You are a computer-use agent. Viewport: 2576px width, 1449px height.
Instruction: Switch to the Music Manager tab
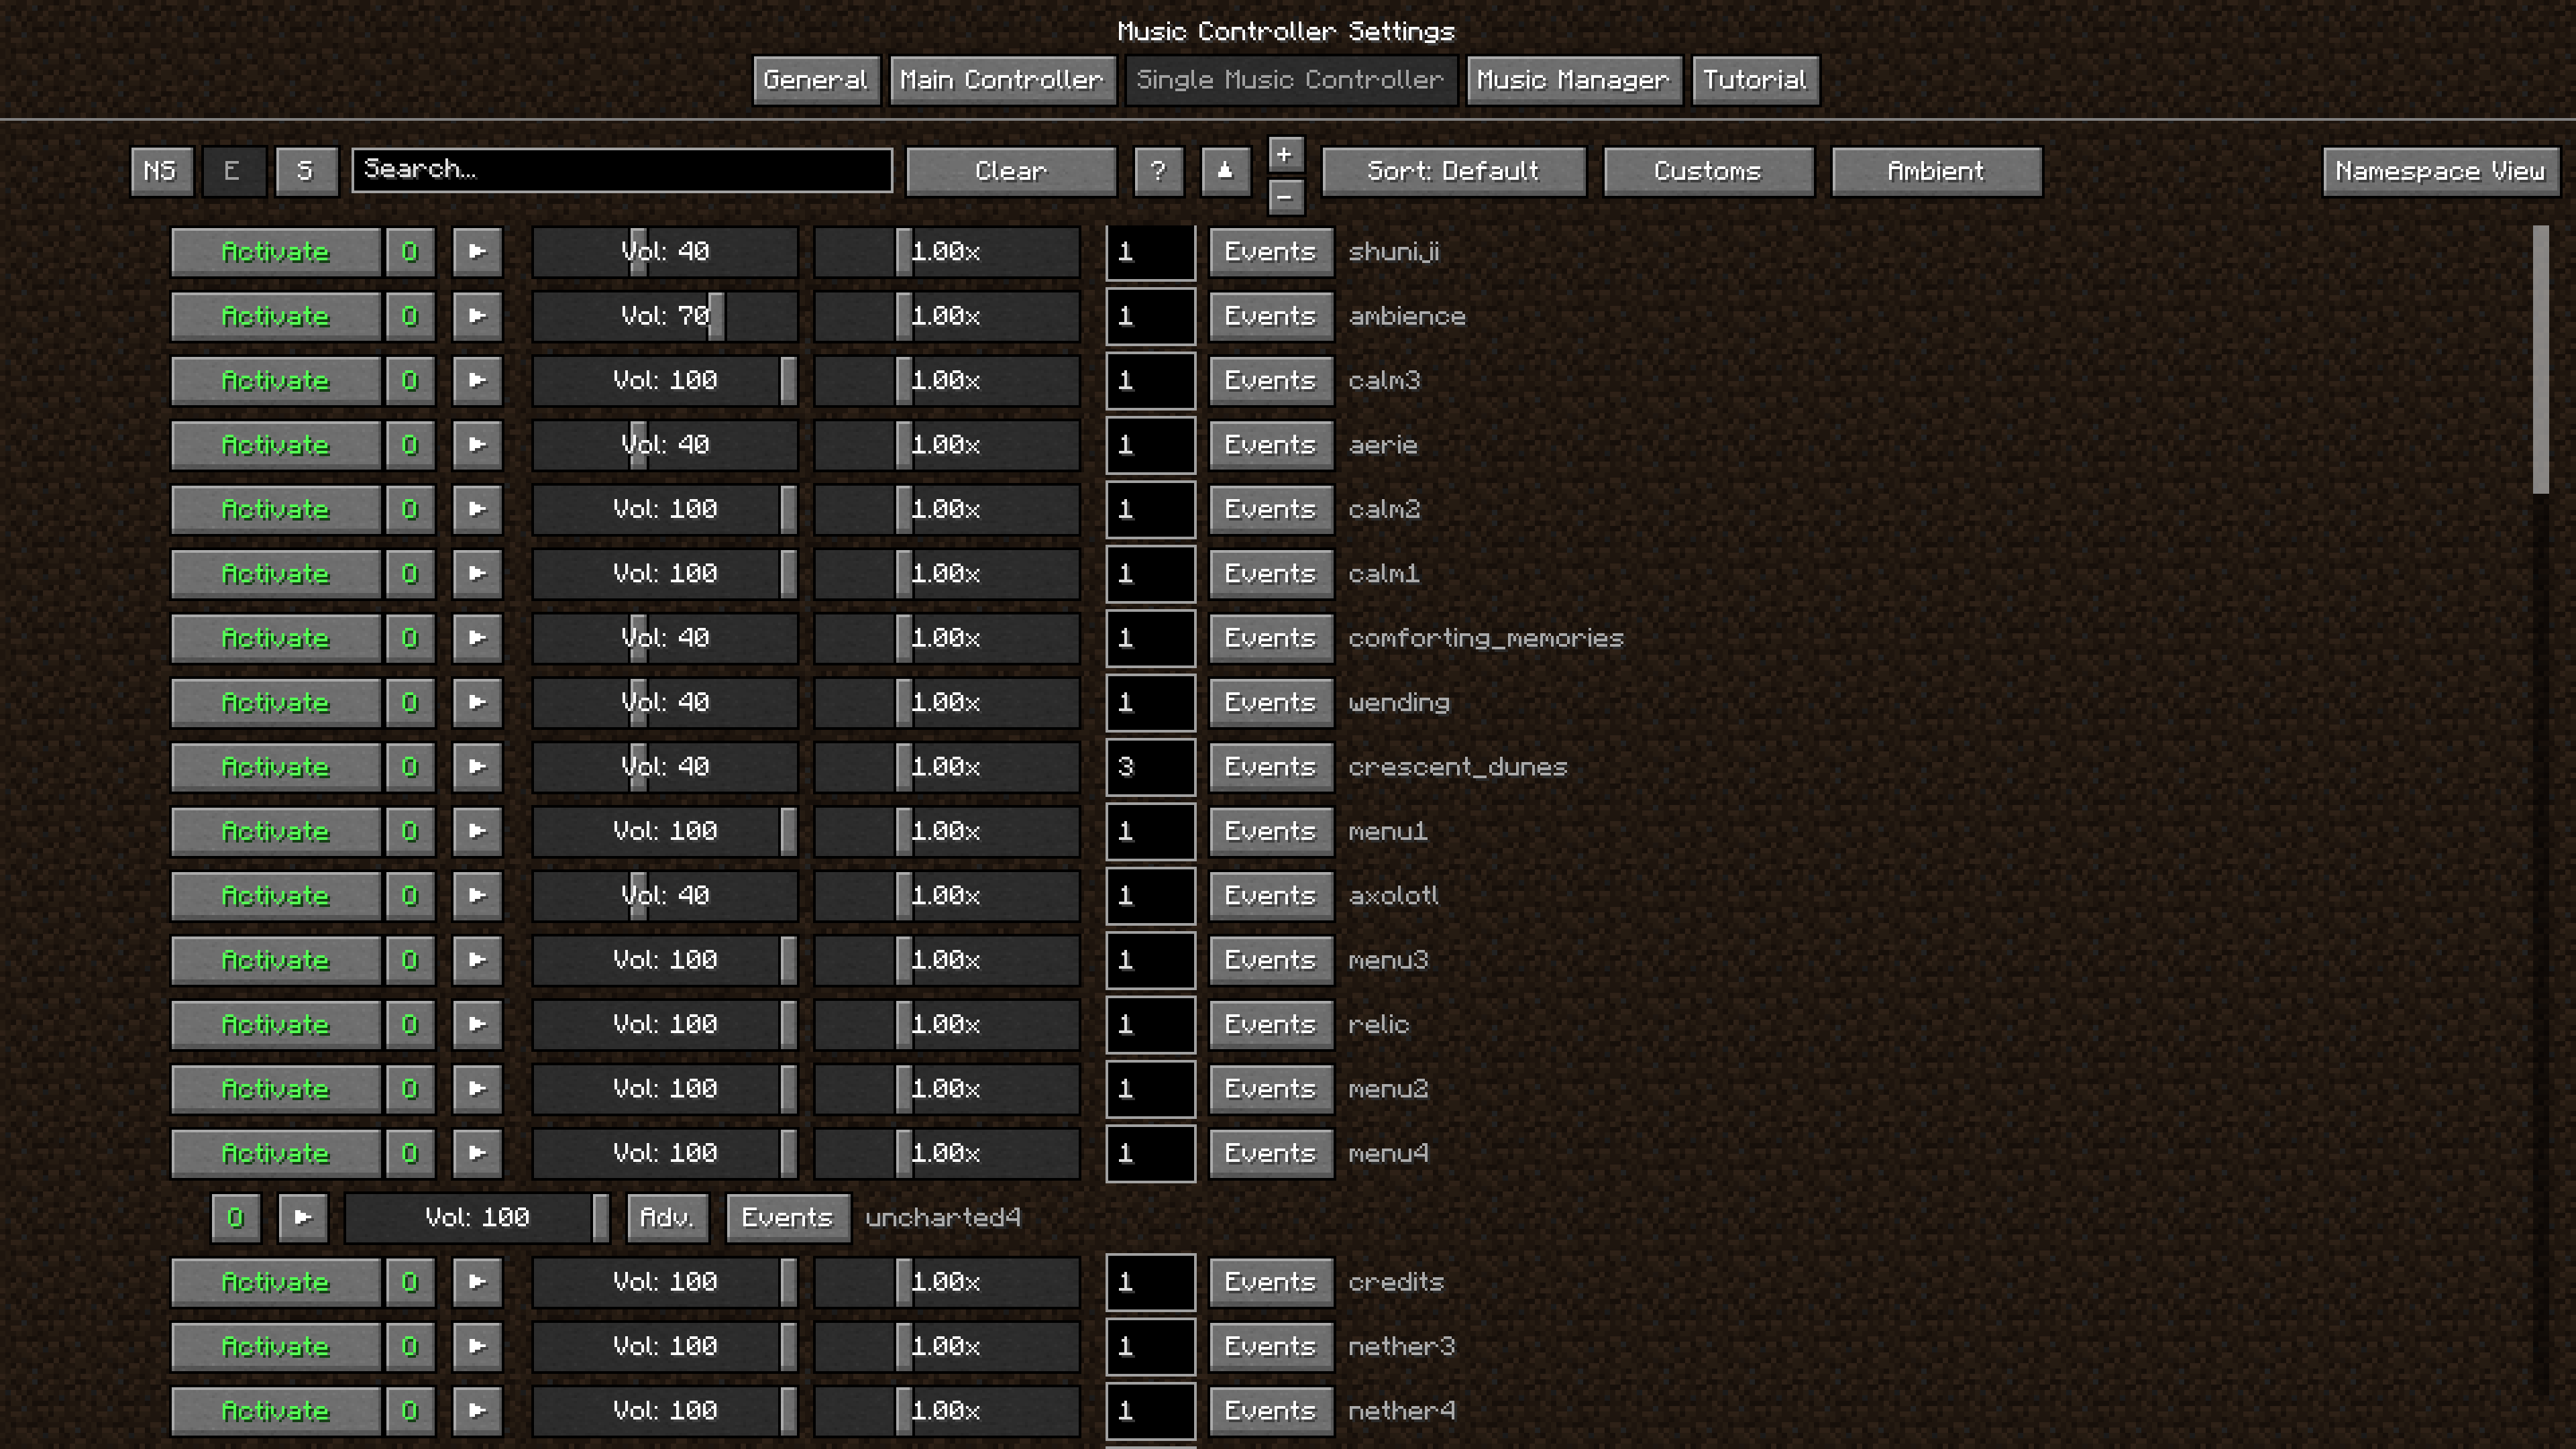pos(1573,79)
